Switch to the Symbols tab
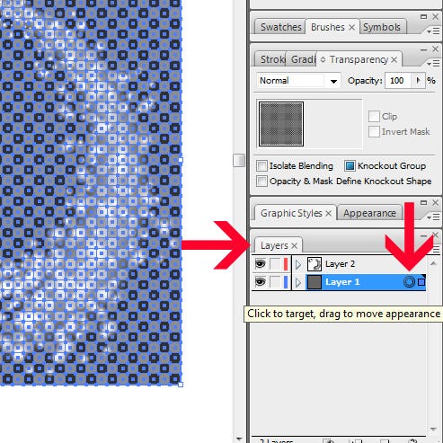Image resolution: width=443 pixels, height=443 pixels. pyautogui.click(x=382, y=27)
